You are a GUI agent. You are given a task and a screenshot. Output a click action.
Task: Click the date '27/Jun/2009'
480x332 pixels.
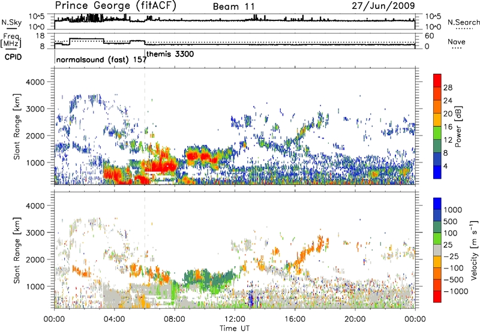[383, 5]
